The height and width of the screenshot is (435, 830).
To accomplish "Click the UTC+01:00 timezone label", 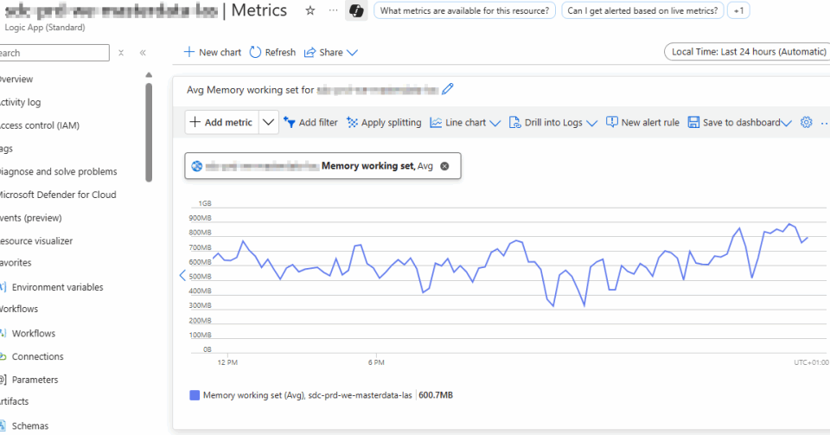I will click(811, 362).
